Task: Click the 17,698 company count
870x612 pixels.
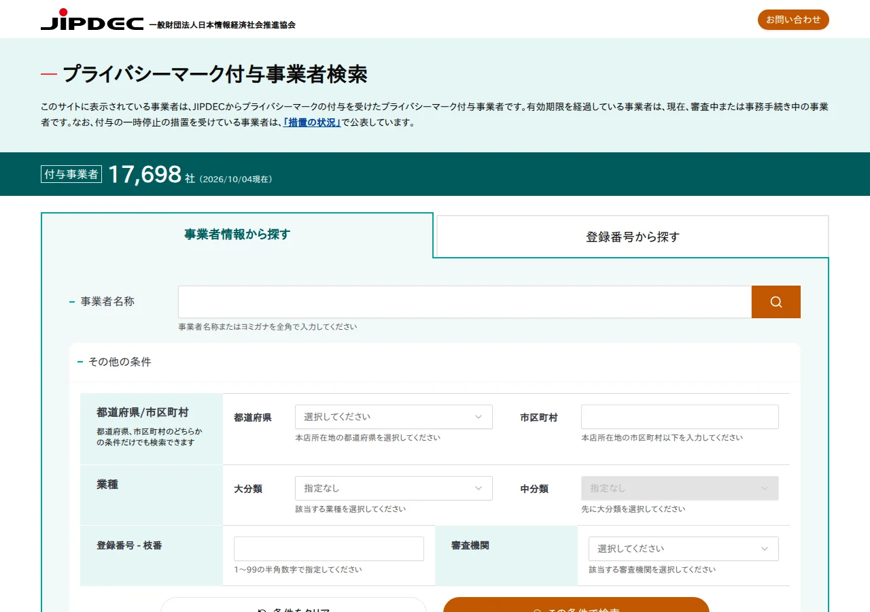Action: [x=145, y=174]
